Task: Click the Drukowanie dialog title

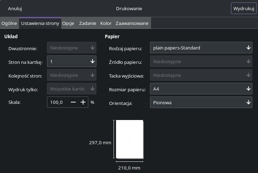Action: click(x=129, y=8)
